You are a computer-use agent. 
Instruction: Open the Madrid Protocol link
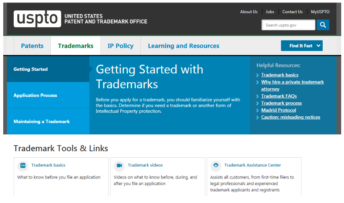click(279, 110)
